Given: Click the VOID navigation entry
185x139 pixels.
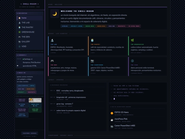Looking at the screenshot, I should point(29,46).
